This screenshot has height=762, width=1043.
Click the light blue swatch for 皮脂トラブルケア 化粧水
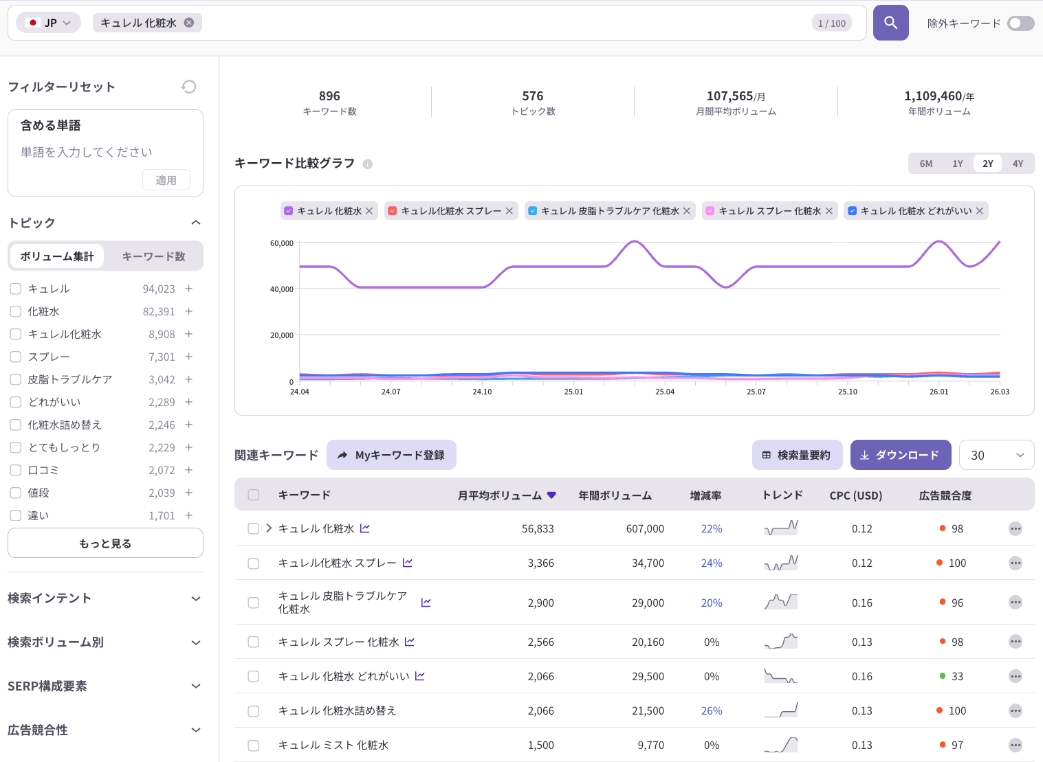[532, 211]
